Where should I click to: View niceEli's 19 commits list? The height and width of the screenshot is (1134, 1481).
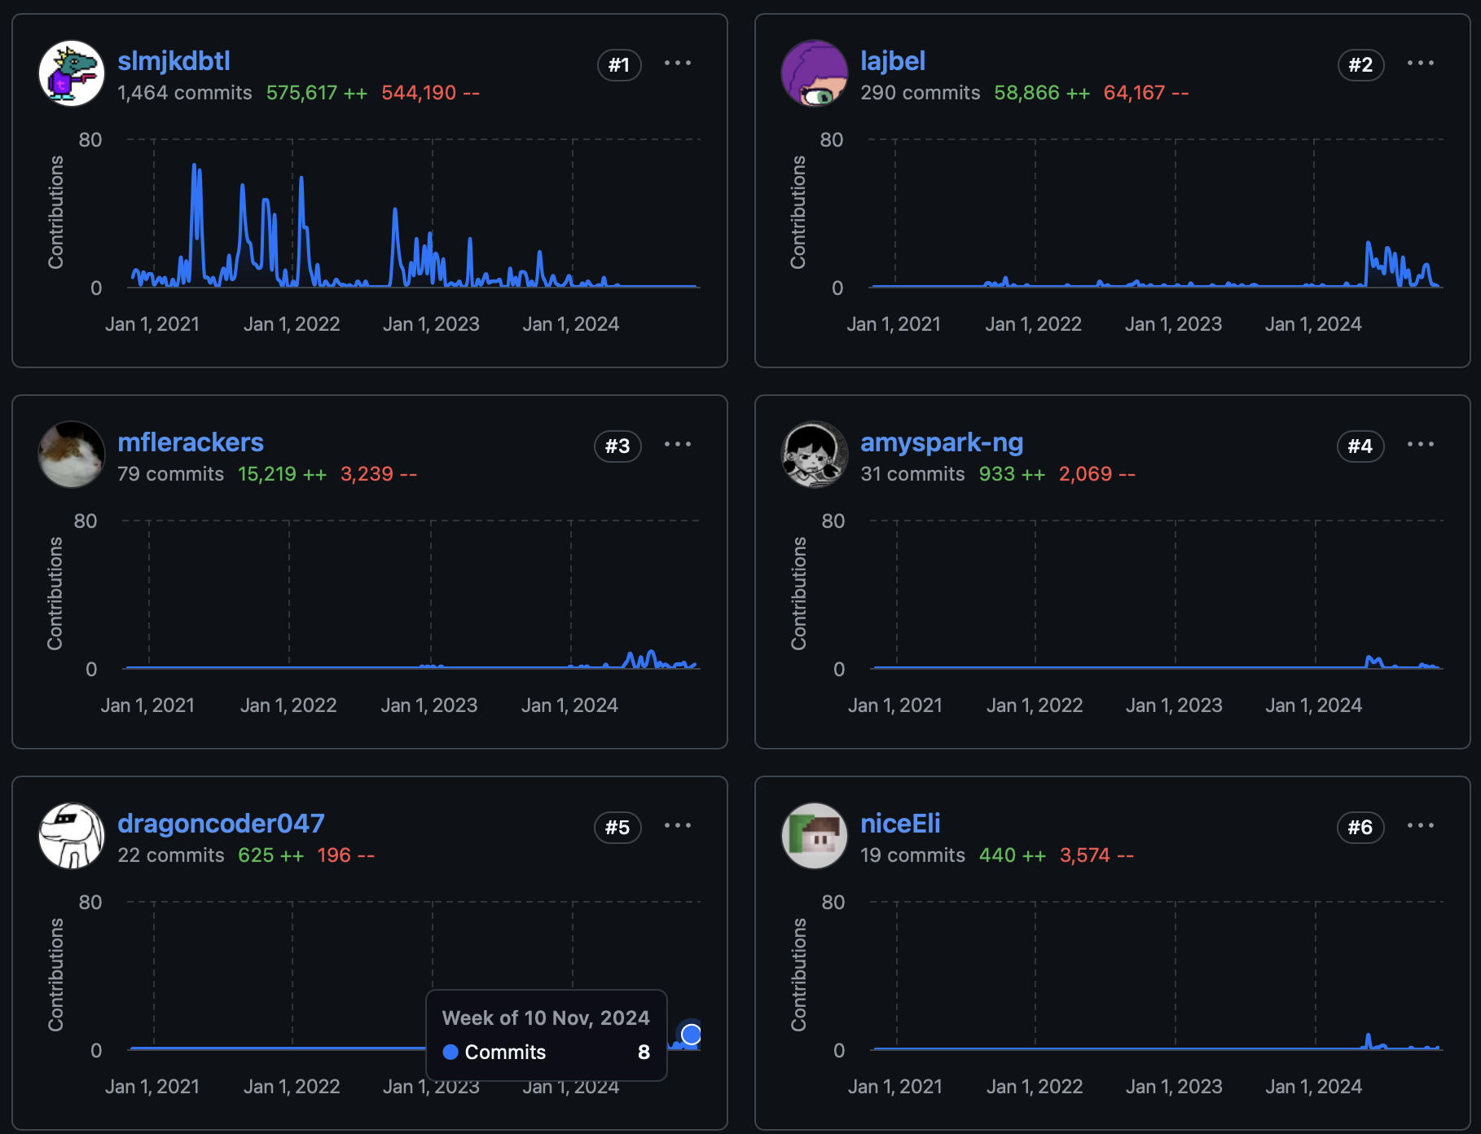(x=912, y=855)
